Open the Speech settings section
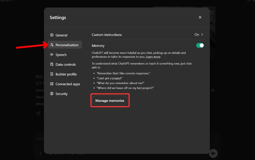This screenshot has width=255, height=160. 65,55
